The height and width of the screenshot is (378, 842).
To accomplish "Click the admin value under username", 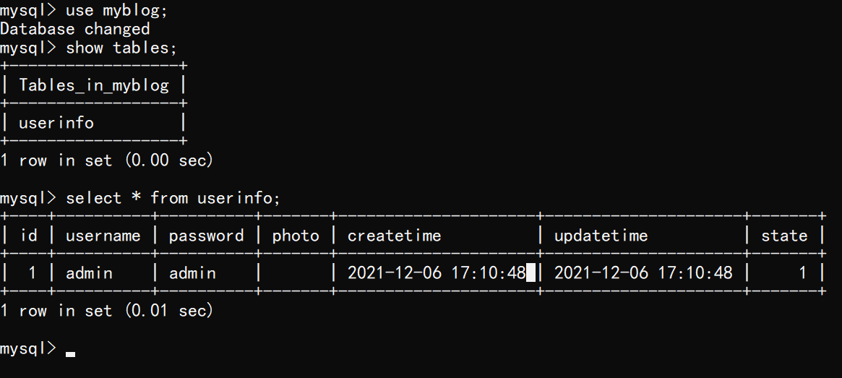I will tap(89, 273).
